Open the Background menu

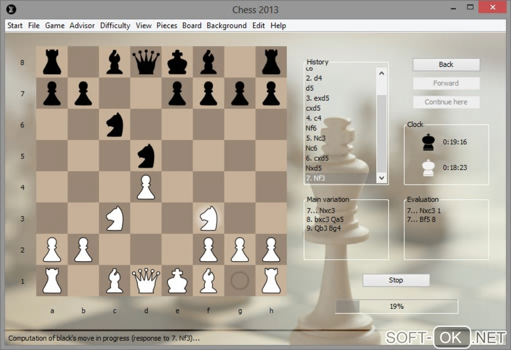coord(226,25)
